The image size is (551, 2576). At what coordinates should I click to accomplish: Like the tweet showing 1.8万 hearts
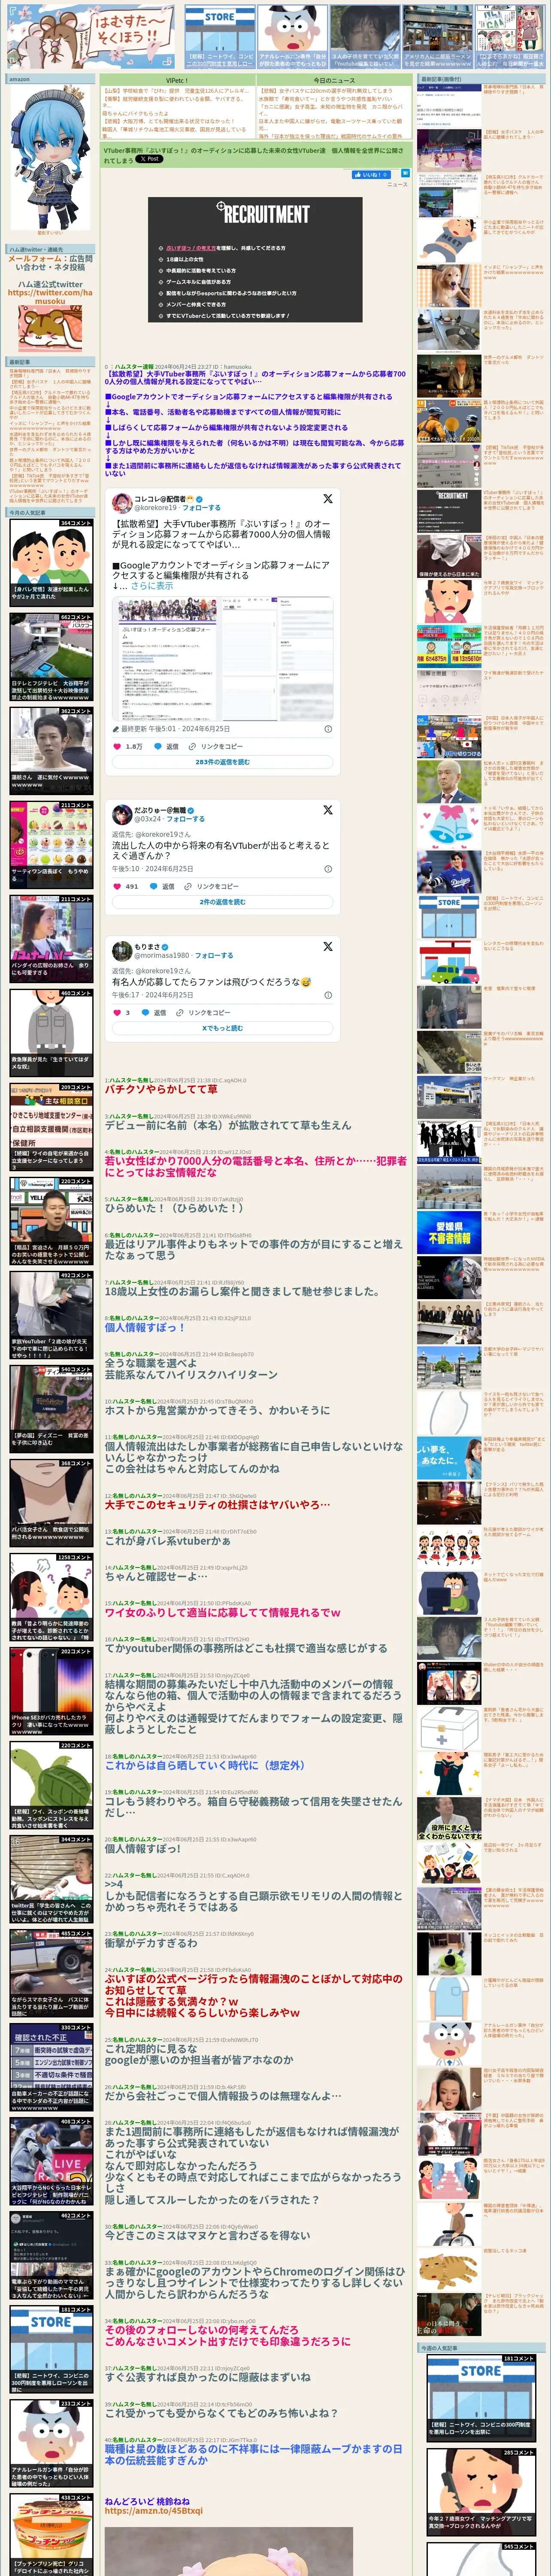point(127,746)
